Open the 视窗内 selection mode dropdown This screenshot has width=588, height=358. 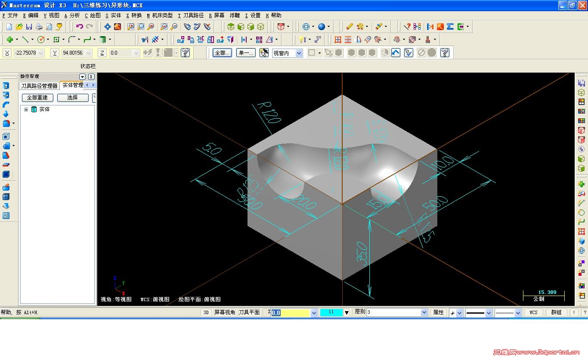click(299, 53)
